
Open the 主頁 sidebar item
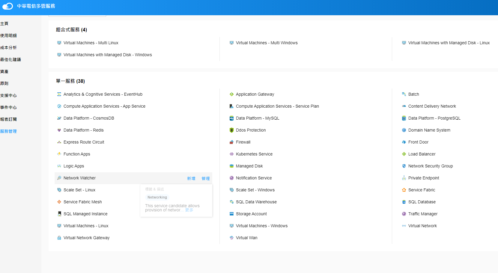point(4,24)
